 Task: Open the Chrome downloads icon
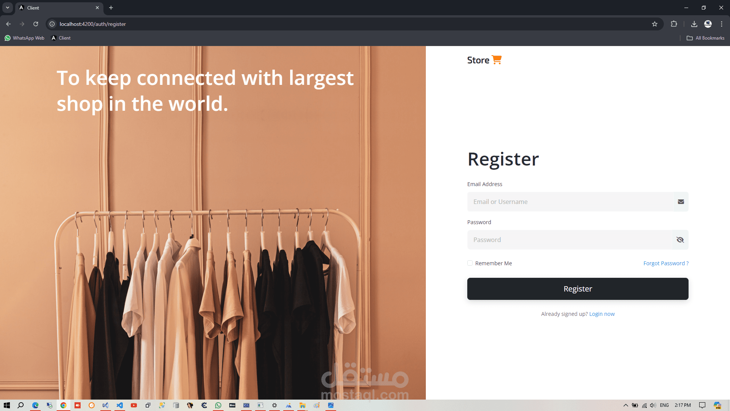coord(694,24)
